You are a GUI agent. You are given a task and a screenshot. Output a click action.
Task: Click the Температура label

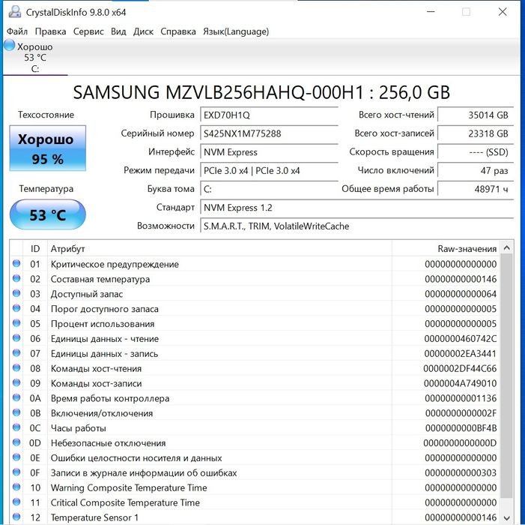click(46, 188)
